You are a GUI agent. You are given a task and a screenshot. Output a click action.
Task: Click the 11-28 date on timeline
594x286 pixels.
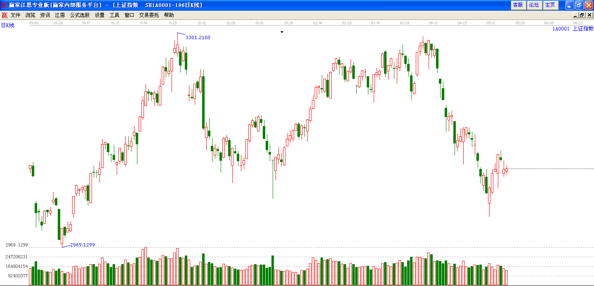click(x=172, y=23)
